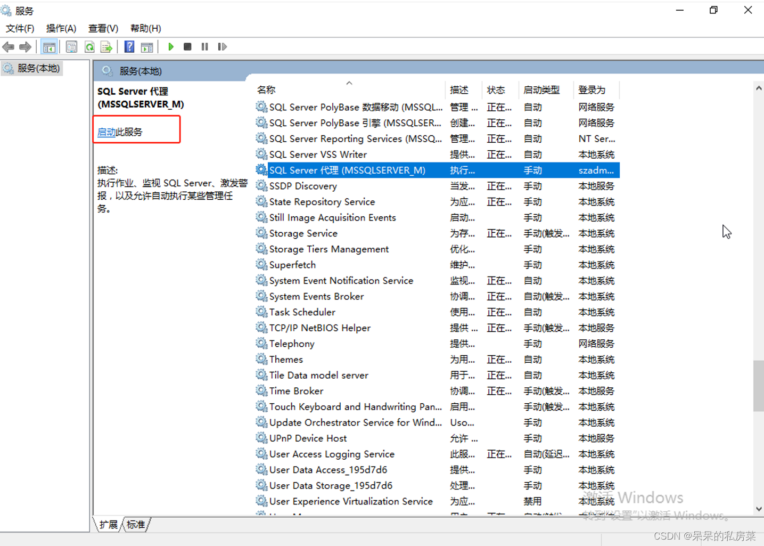Select User Access Logging Service row
The width and height of the screenshot is (764, 546).
point(437,454)
